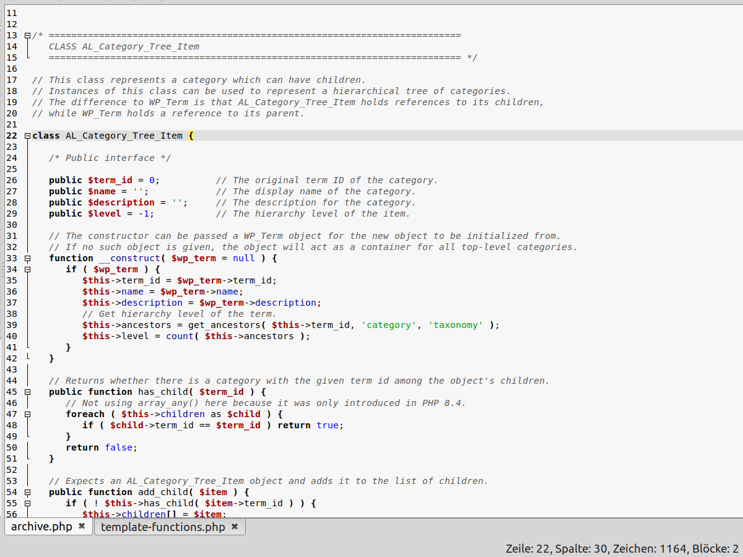
Task: Collapse the comment block fold at line 13
Action: 27,35
